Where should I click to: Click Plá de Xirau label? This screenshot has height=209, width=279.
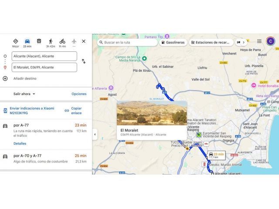pos(142,71)
